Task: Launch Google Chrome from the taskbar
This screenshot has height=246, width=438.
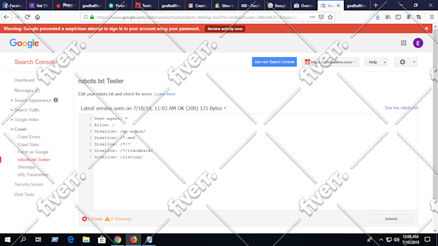Action: tap(118, 240)
